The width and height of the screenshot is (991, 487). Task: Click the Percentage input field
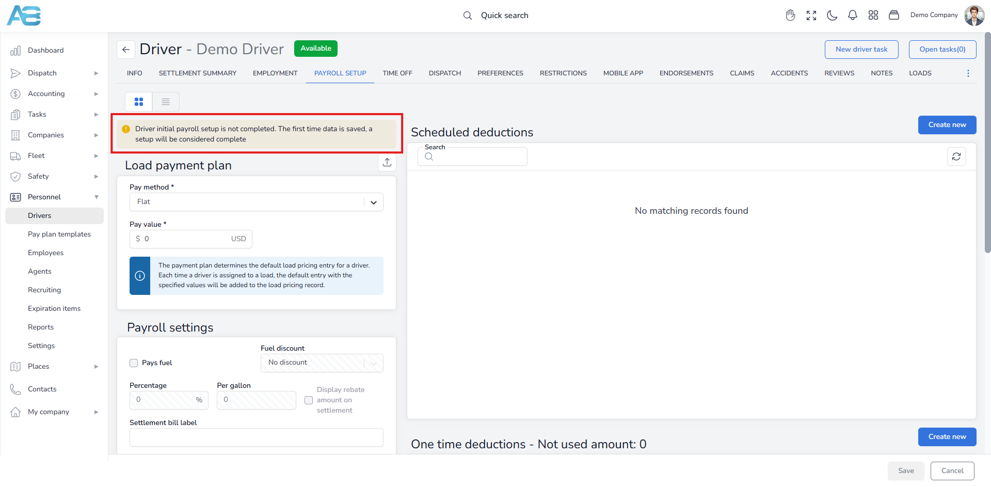169,400
